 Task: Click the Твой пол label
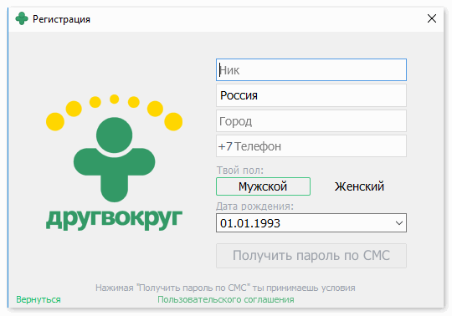(240, 171)
